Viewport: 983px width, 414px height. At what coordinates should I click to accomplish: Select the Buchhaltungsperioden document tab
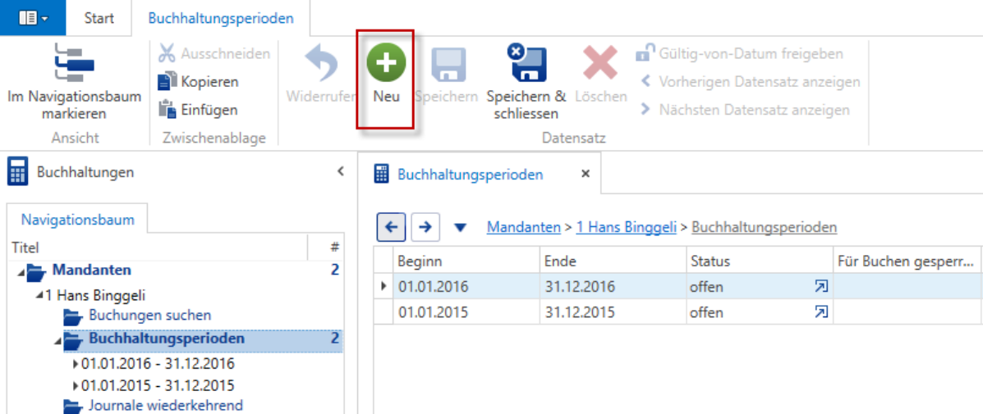471,175
